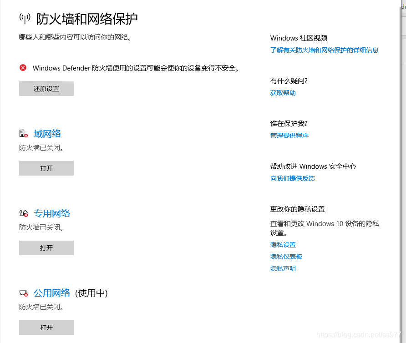Screen dimensions: 406x343
Task: Turn on firewall under 专用网络
Action: pyautogui.click(x=46, y=248)
